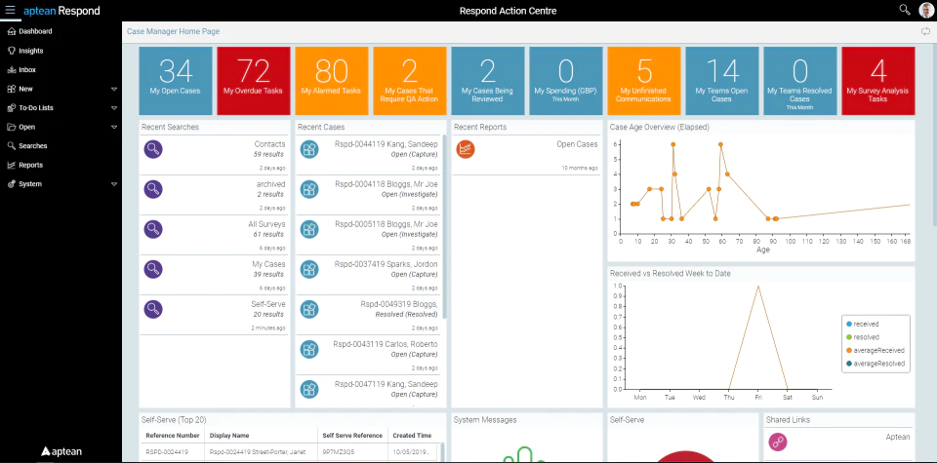The width and height of the screenshot is (937, 463).
Task: Click the Recent Cases list scrollbar
Action: coord(444,227)
